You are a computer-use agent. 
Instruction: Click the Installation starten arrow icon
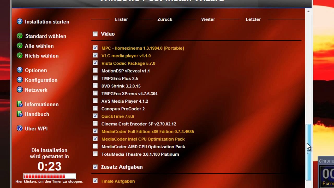coord(20,21)
